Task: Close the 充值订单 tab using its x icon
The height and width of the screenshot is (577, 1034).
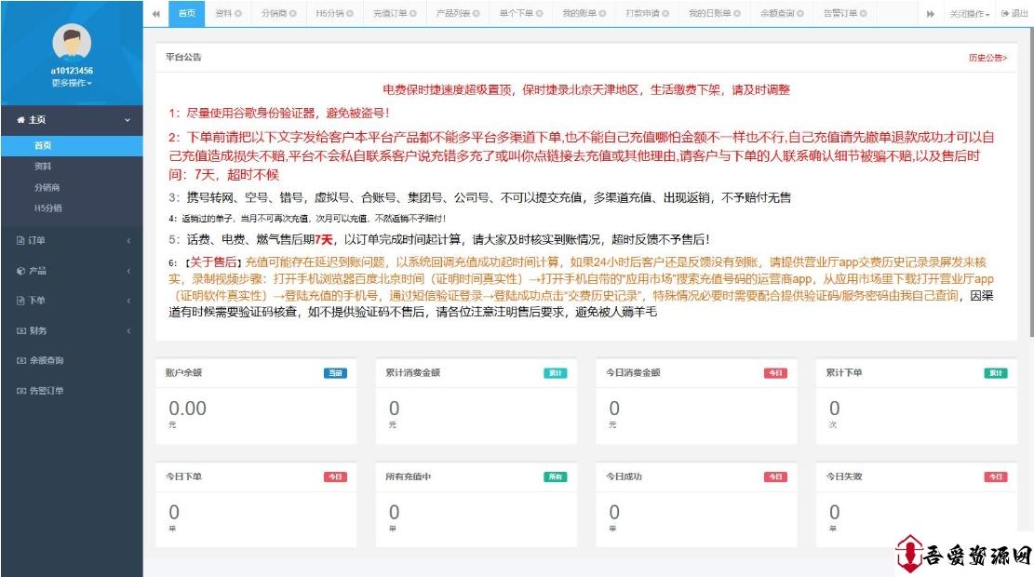Action: pyautogui.click(x=413, y=13)
